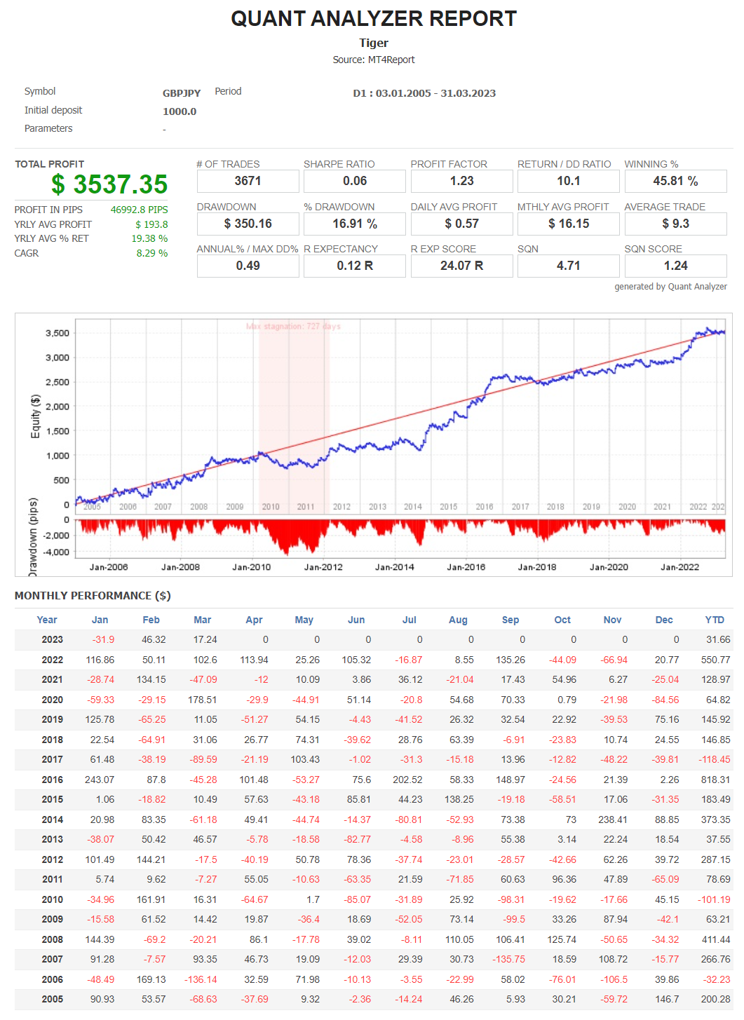This screenshot has height=1020, width=744.
Task: Click the % Drawdown 16.91 % box
Action: tap(354, 224)
